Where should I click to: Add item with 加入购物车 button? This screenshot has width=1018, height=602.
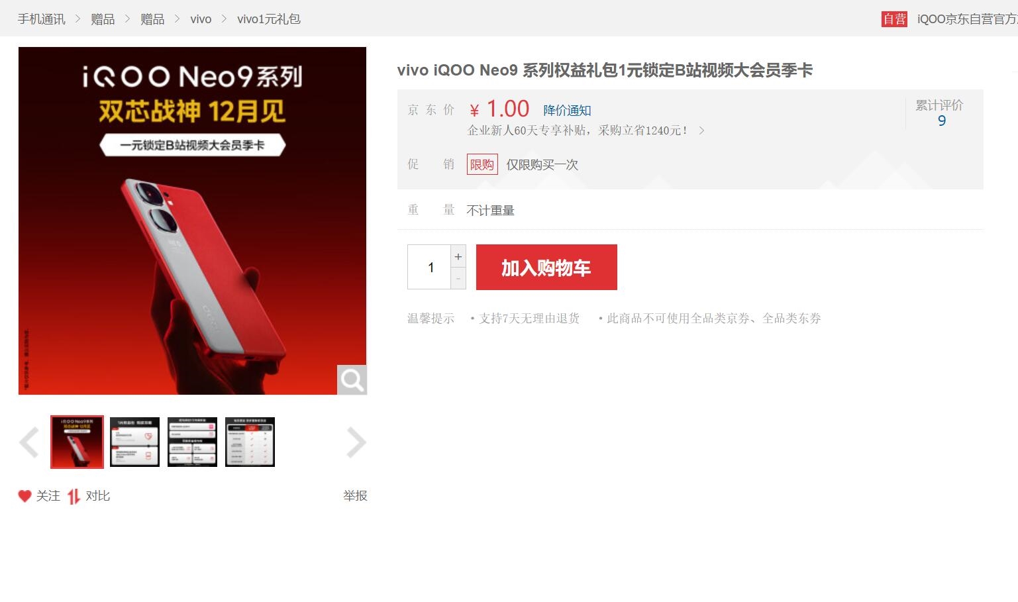546,267
